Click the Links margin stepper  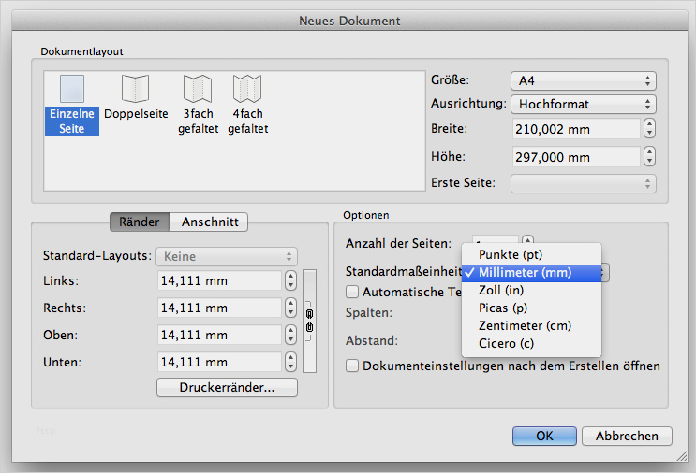(290, 280)
